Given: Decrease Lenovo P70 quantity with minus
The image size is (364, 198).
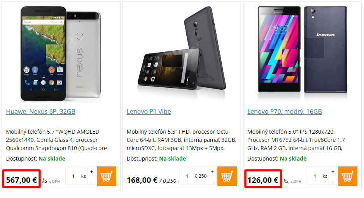Looking at the screenshot, I should pyautogui.click(x=333, y=181).
